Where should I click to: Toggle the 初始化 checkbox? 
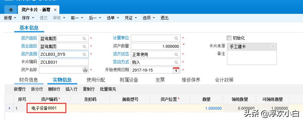pyautogui.click(x=229, y=38)
